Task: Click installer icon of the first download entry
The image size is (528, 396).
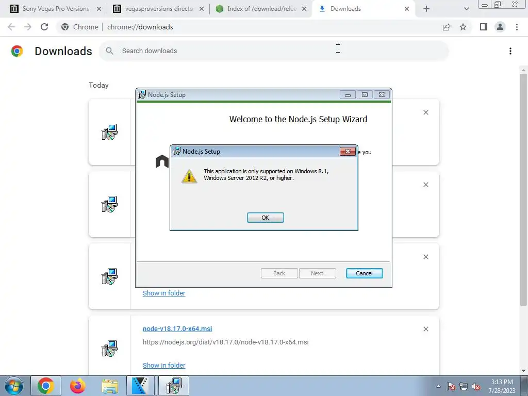Action: click(109, 131)
